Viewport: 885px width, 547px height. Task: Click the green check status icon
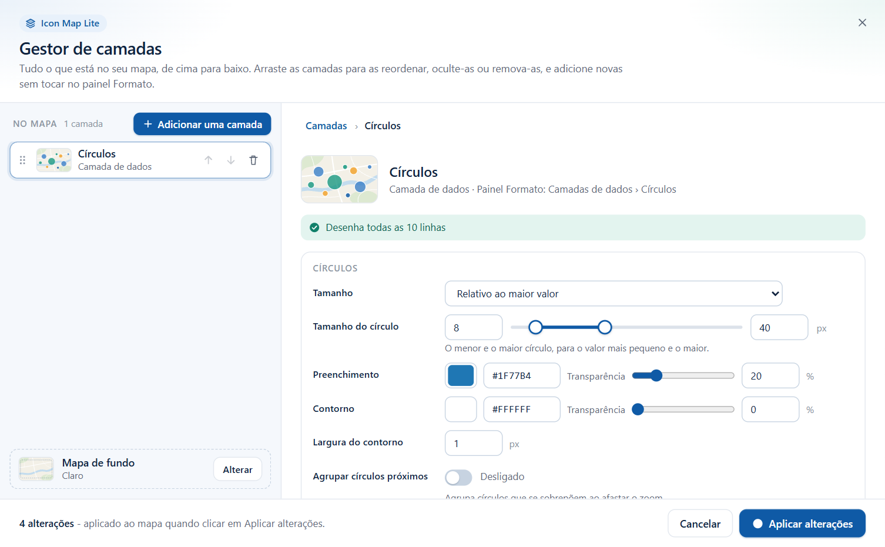[x=314, y=227]
